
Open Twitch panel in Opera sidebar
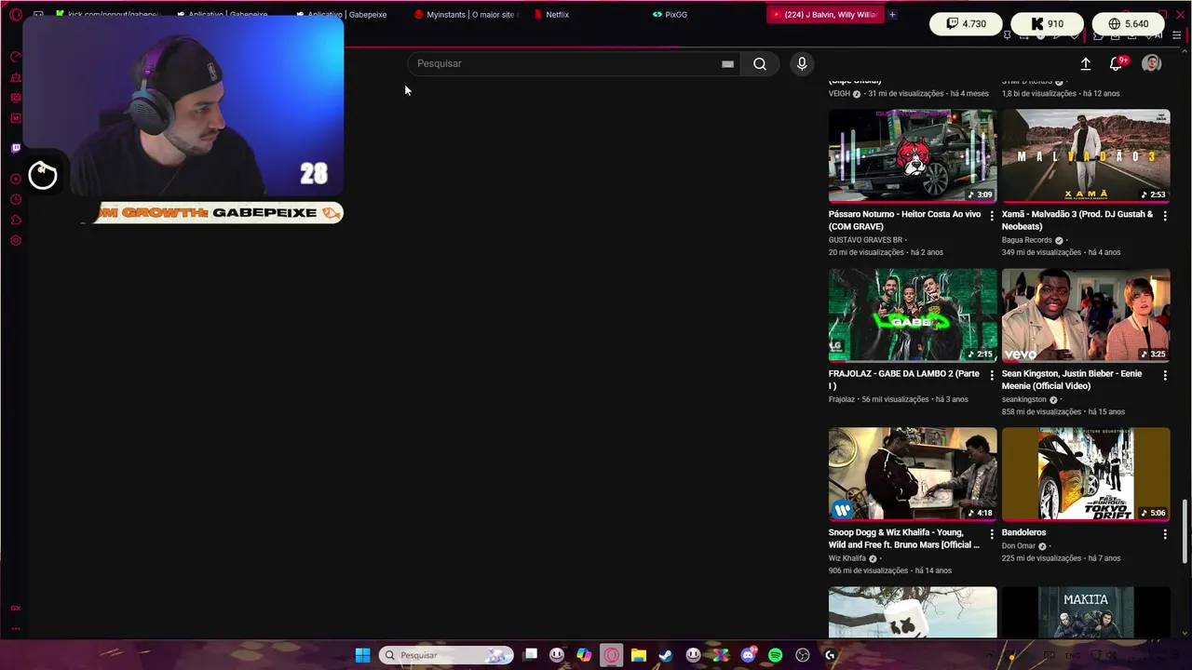(16, 148)
